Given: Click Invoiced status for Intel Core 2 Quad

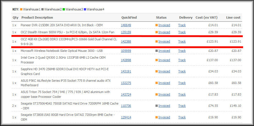Looking at the screenshot, I should click(x=164, y=60).
